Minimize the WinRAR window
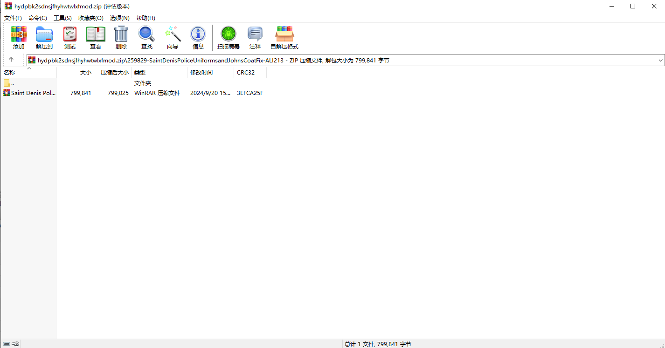This screenshot has width=665, height=348. [x=611, y=6]
